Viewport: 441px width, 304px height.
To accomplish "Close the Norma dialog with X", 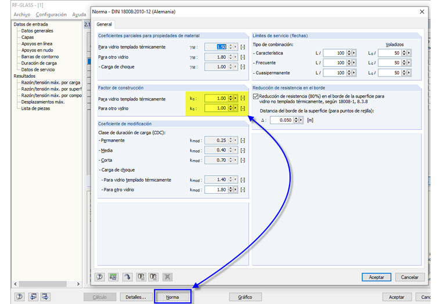I will (x=422, y=12).
